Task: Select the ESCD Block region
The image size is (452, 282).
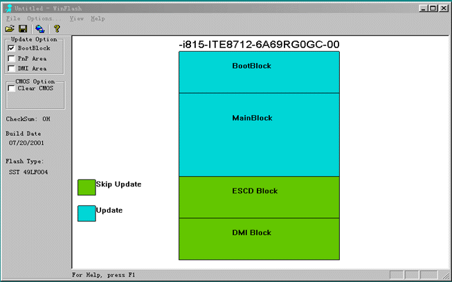Action: (x=259, y=197)
